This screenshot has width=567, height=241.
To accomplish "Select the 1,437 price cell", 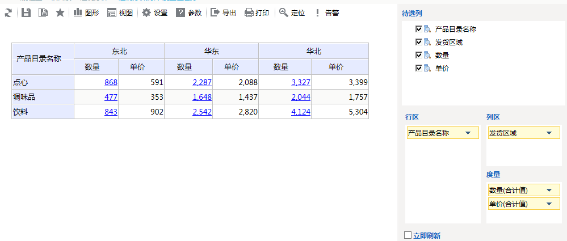I will [236, 97].
